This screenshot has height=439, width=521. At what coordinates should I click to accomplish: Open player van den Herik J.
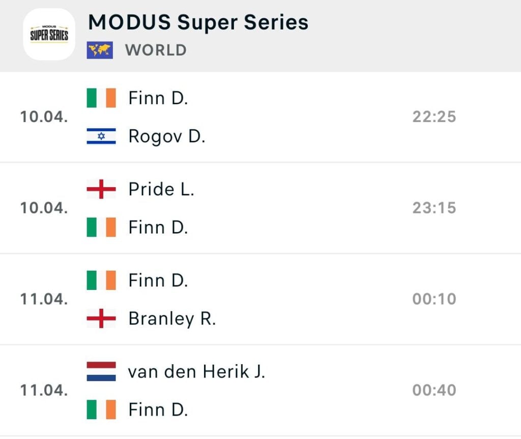pos(196,372)
